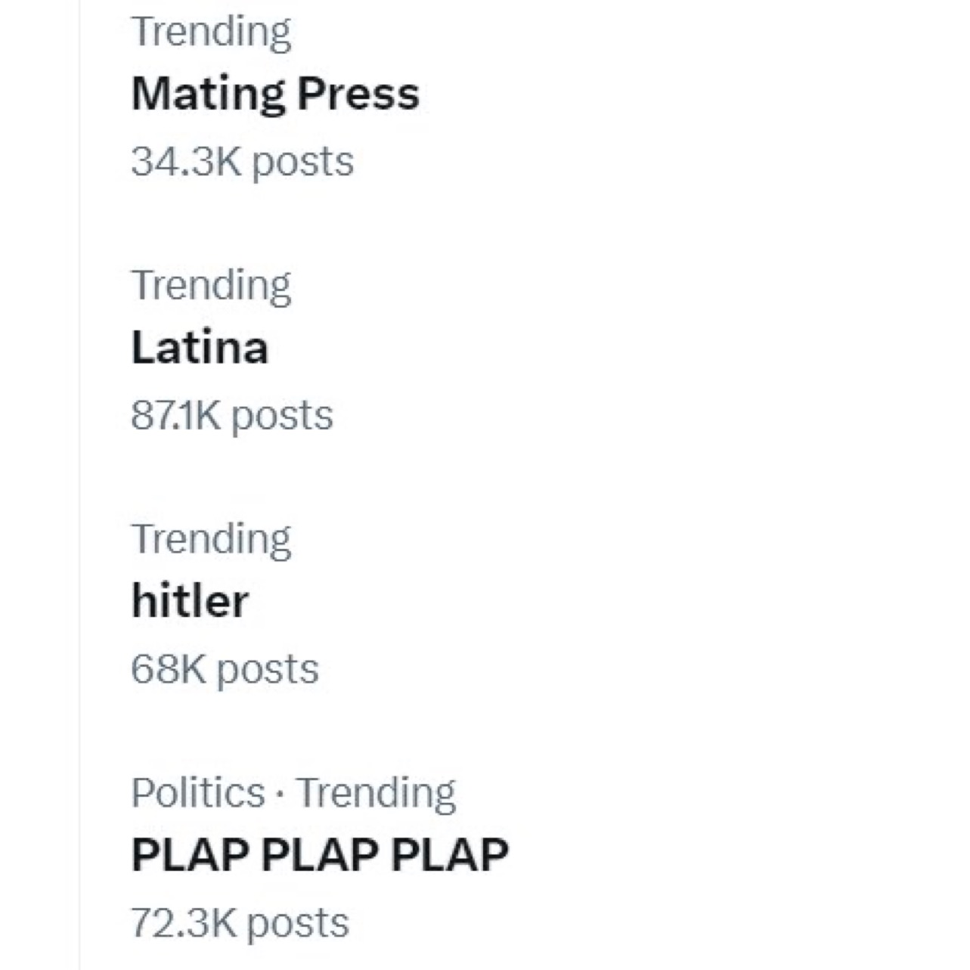
Task: Click the word "posts" next to 87.1K
Action: 282,415
